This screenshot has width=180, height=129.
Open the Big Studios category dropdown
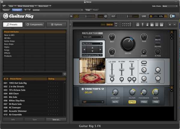[92, 44]
